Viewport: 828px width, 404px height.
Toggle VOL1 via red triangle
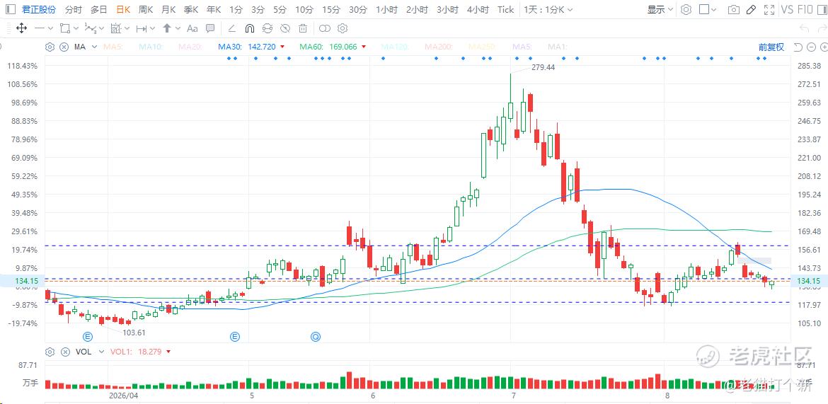tap(168, 351)
